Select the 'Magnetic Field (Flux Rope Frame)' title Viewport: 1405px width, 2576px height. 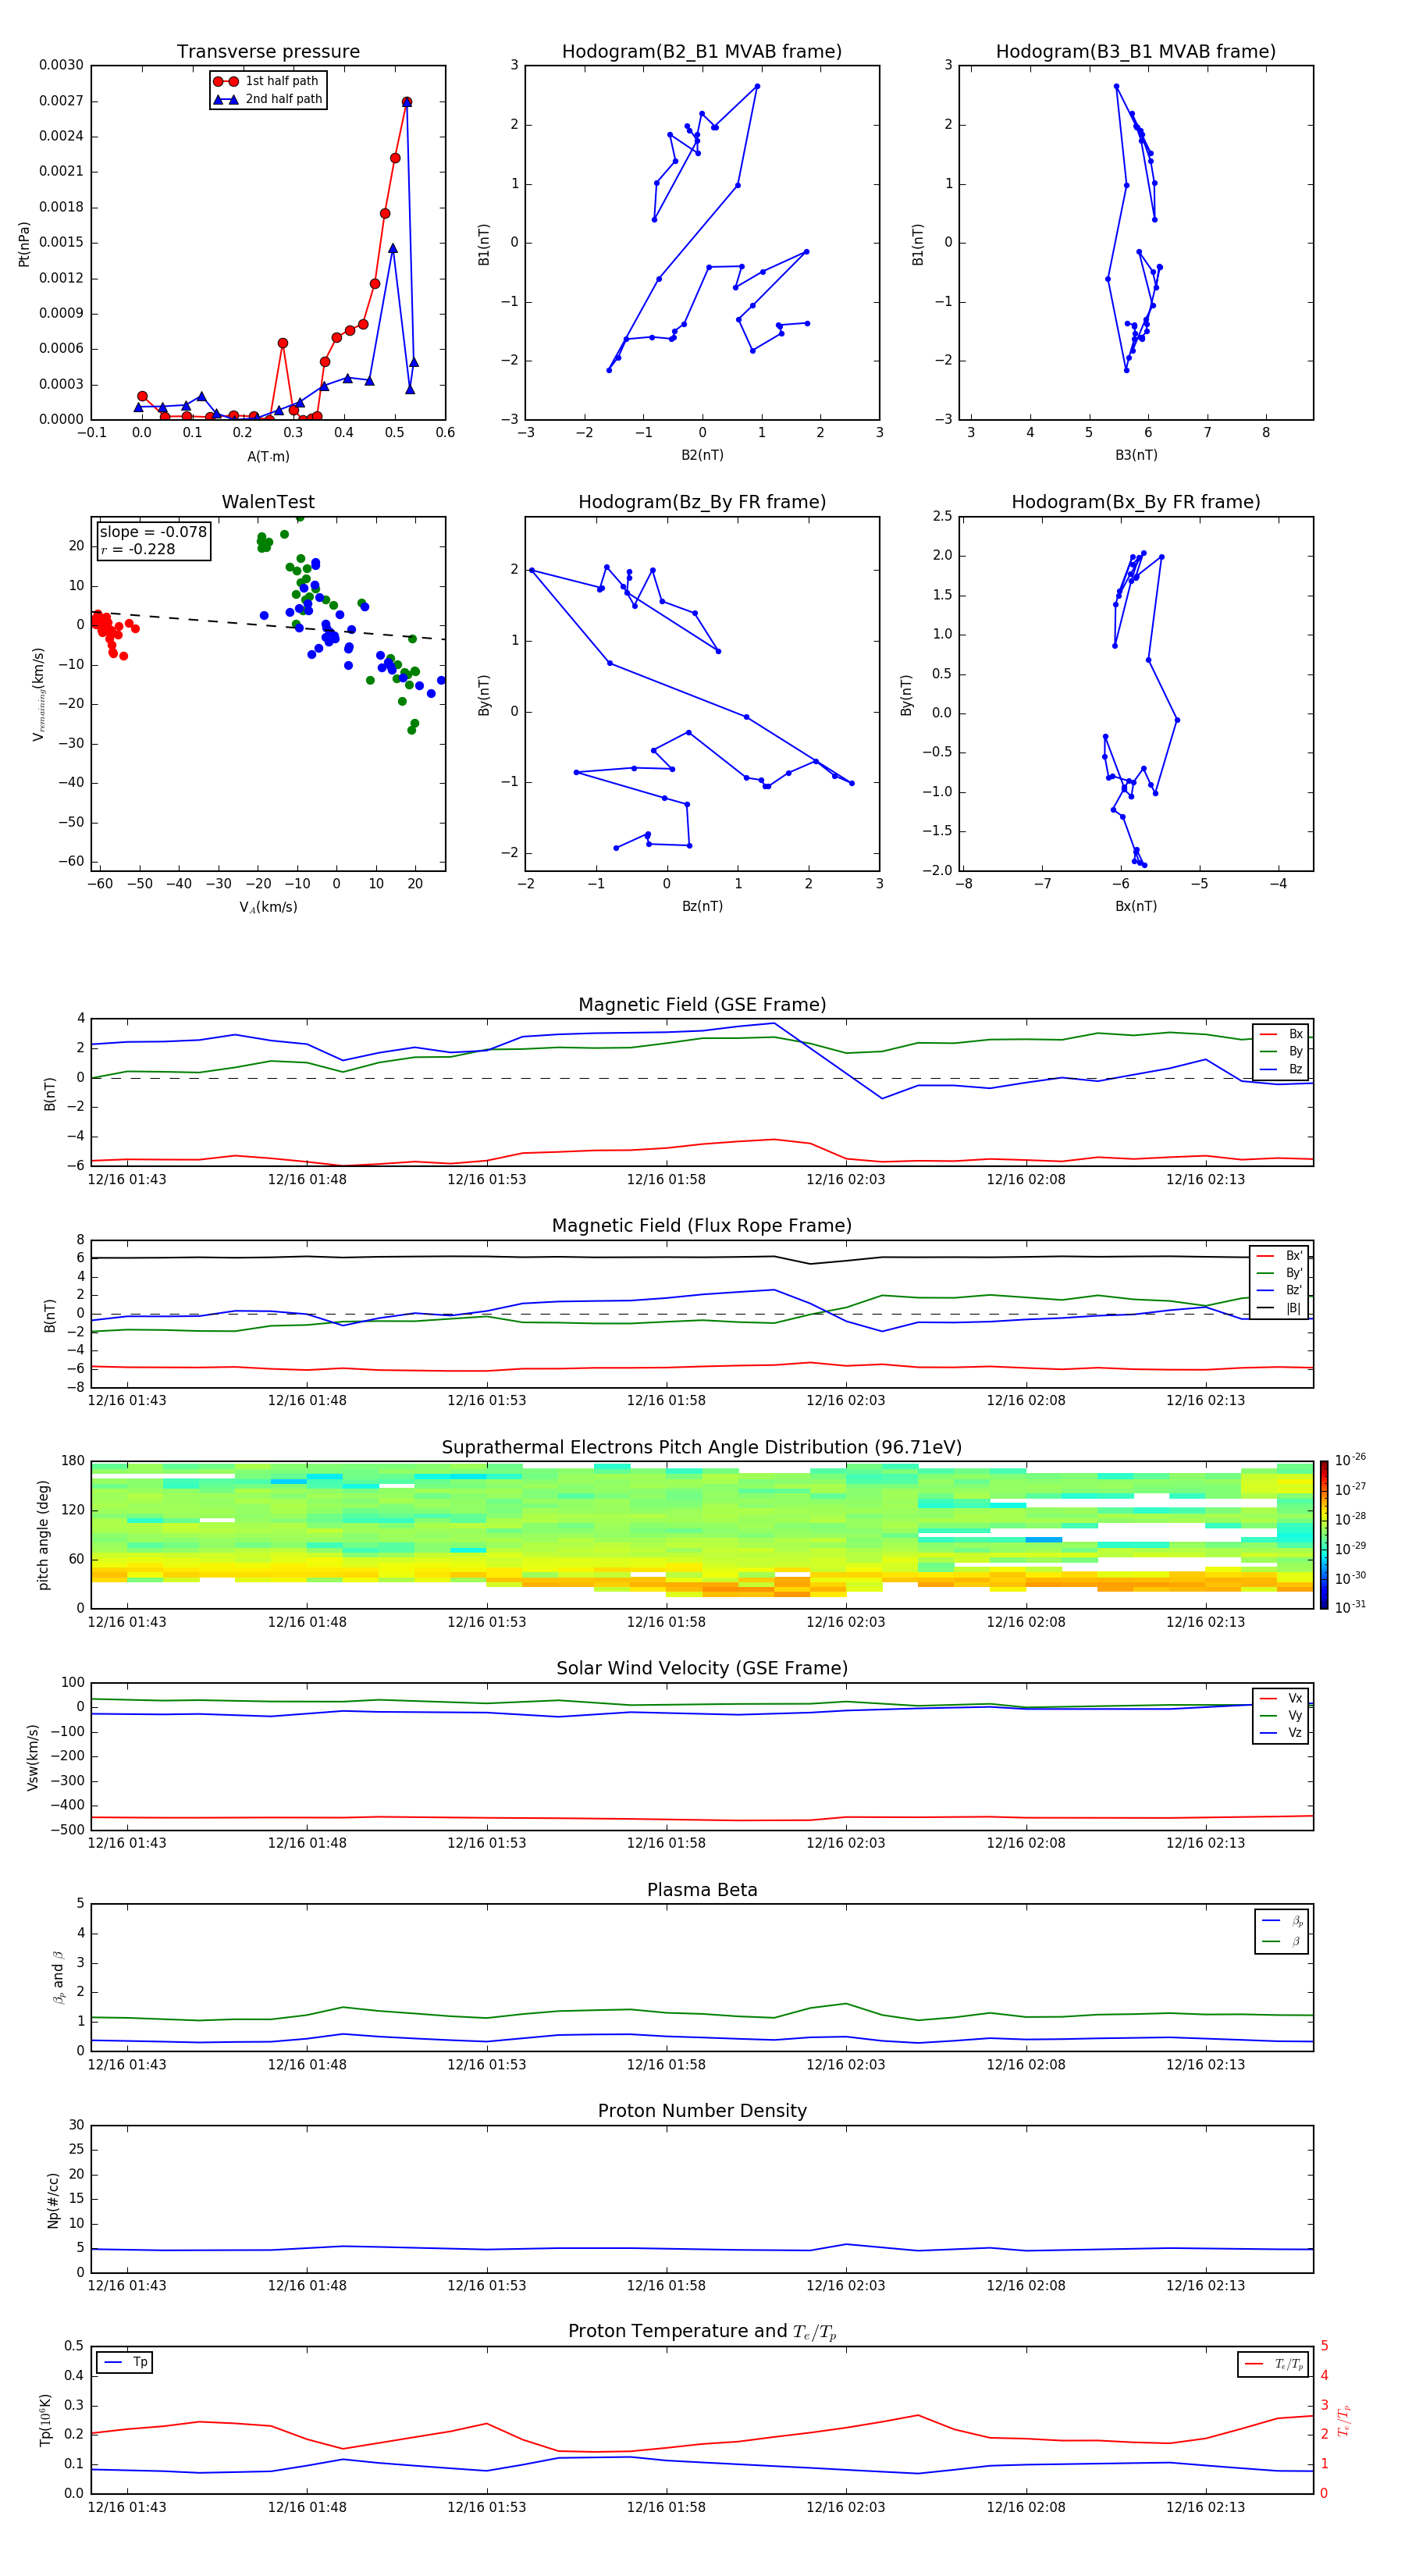pos(702,1226)
